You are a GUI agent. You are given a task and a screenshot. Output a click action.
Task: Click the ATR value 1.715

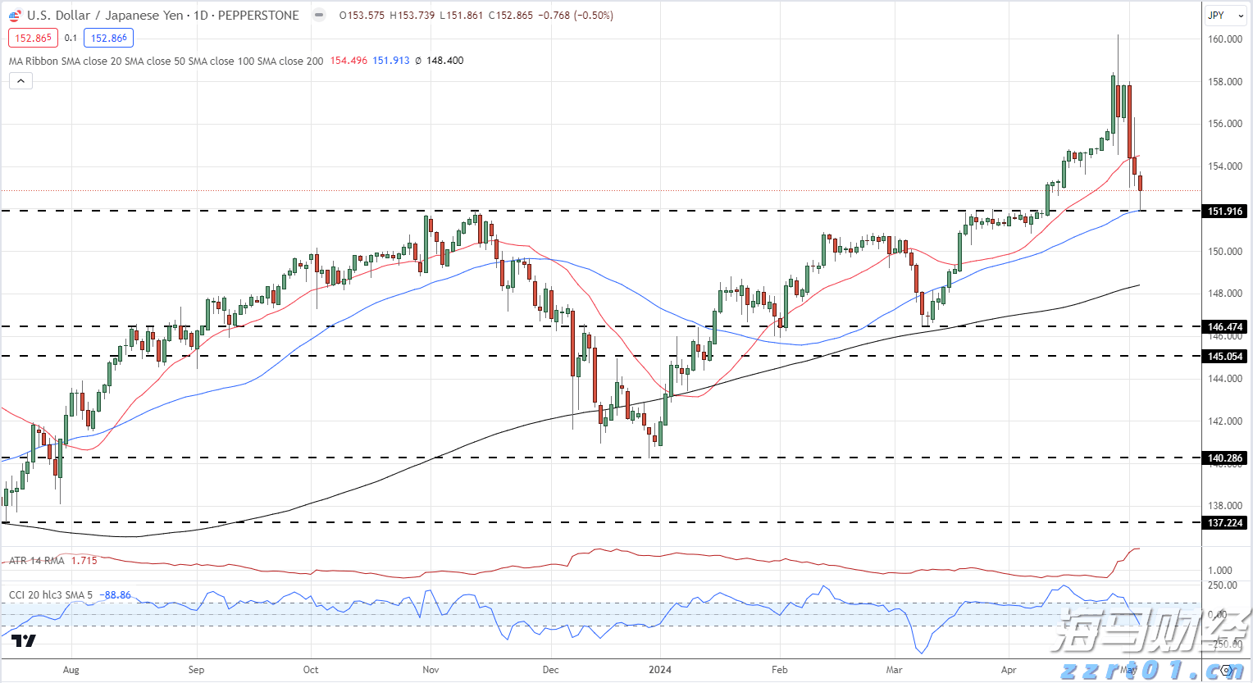point(84,561)
